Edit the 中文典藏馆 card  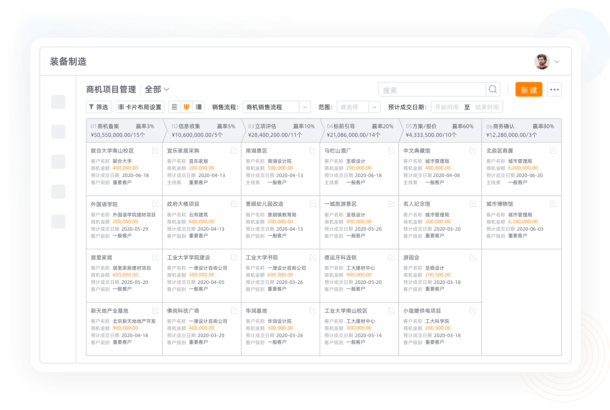pos(473,151)
